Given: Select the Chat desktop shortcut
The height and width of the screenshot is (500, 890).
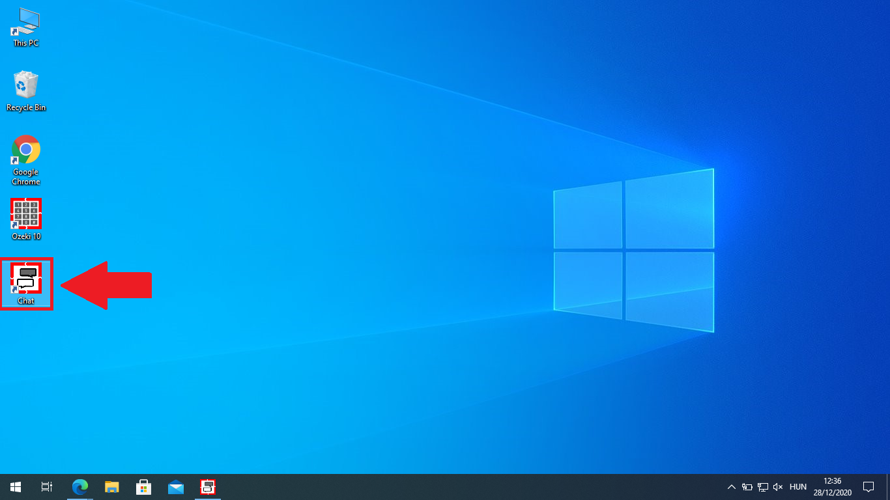Looking at the screenshot, I should pos(26,283).
